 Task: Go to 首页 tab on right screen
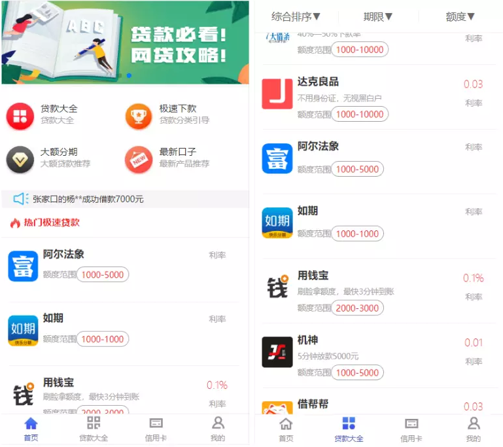pyautogui.click(x=286, y=429)
